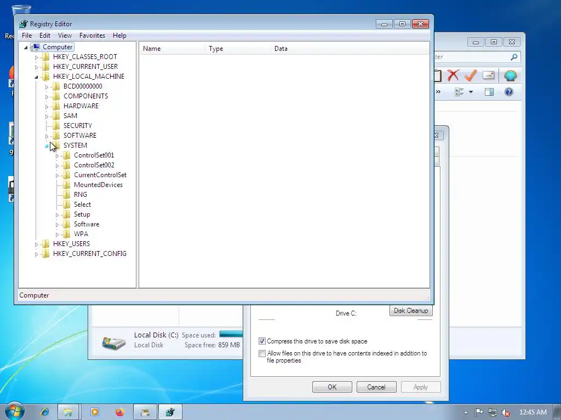Click the Name column header

point(172,49)
